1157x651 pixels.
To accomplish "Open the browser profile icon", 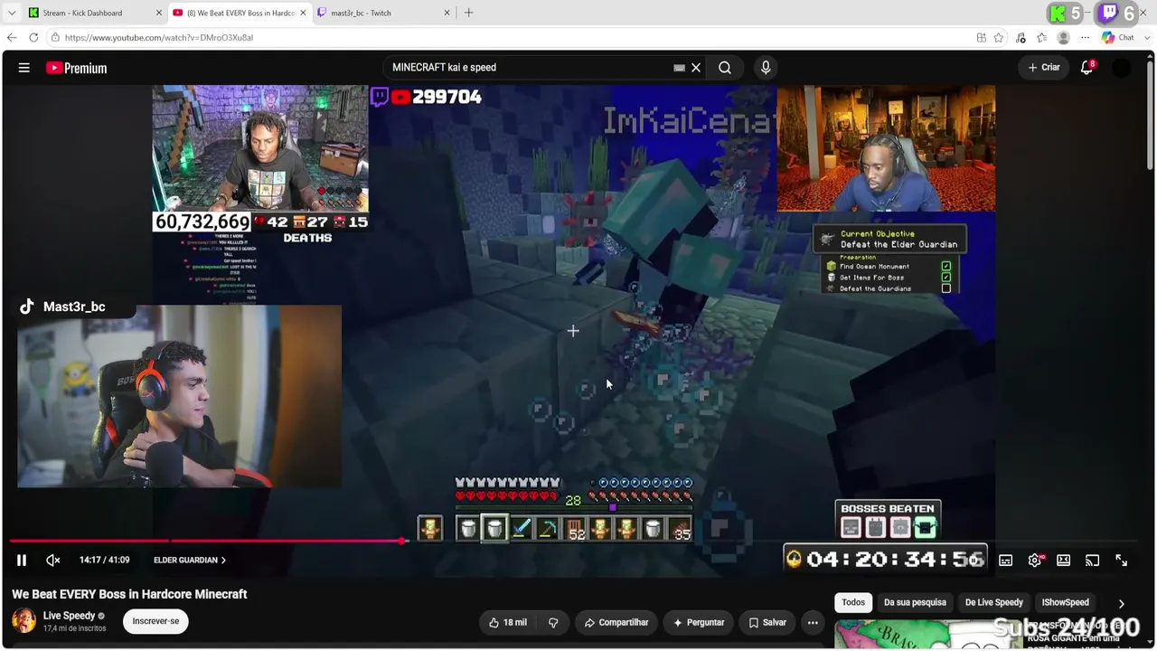I will [x=1064, y=38].
